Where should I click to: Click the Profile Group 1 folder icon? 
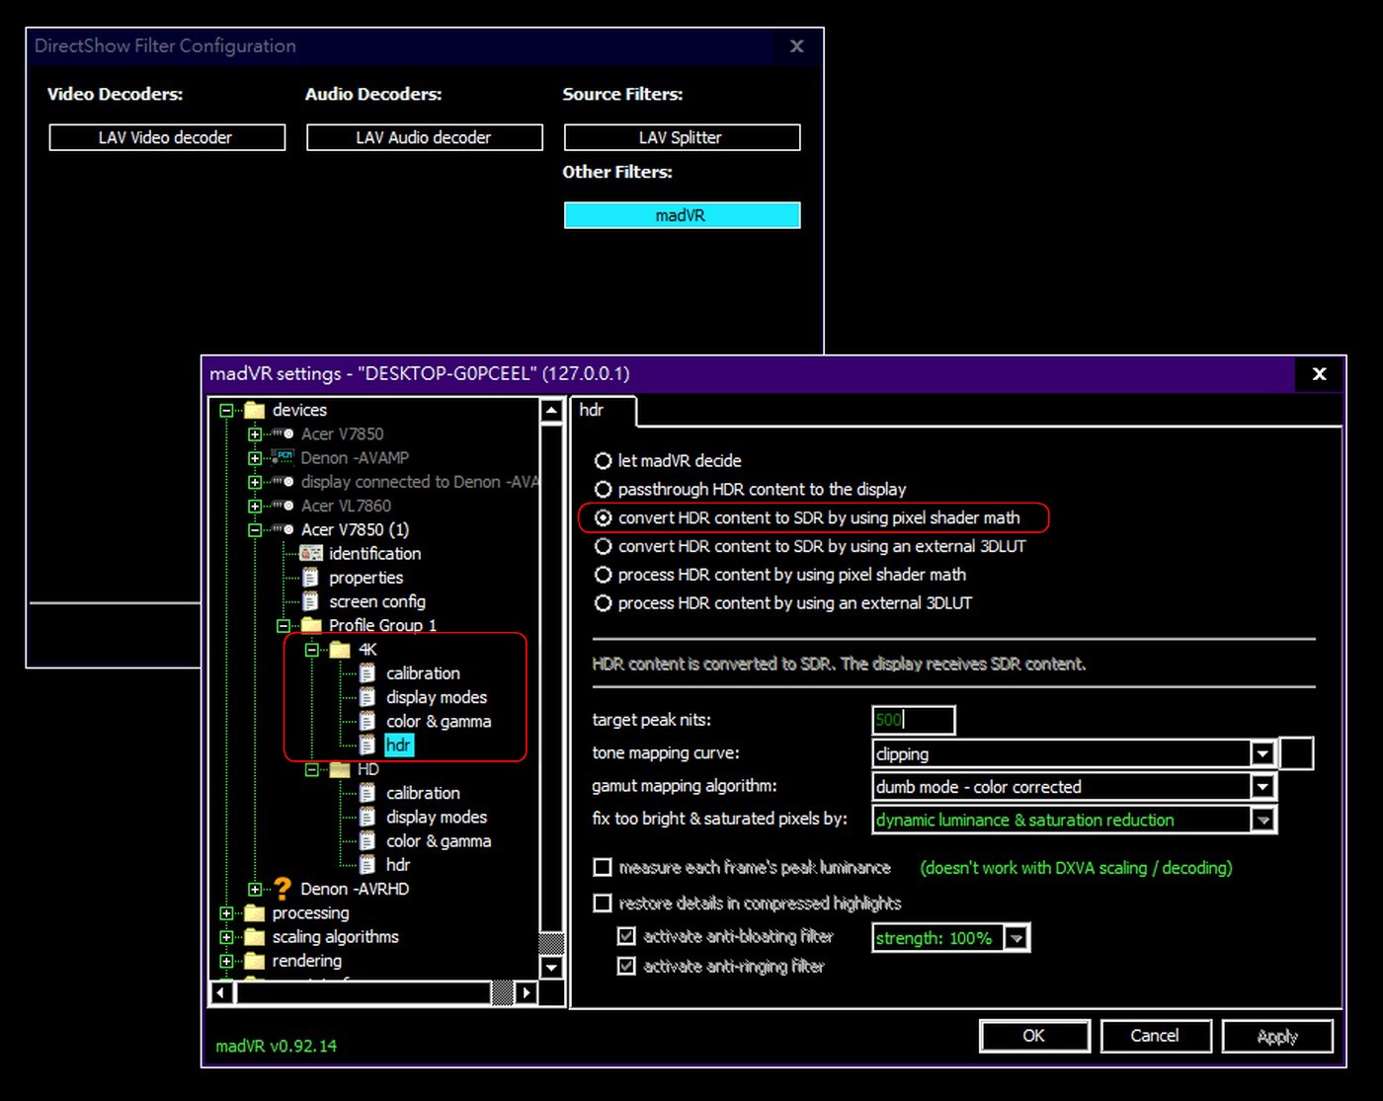(311, 625)
